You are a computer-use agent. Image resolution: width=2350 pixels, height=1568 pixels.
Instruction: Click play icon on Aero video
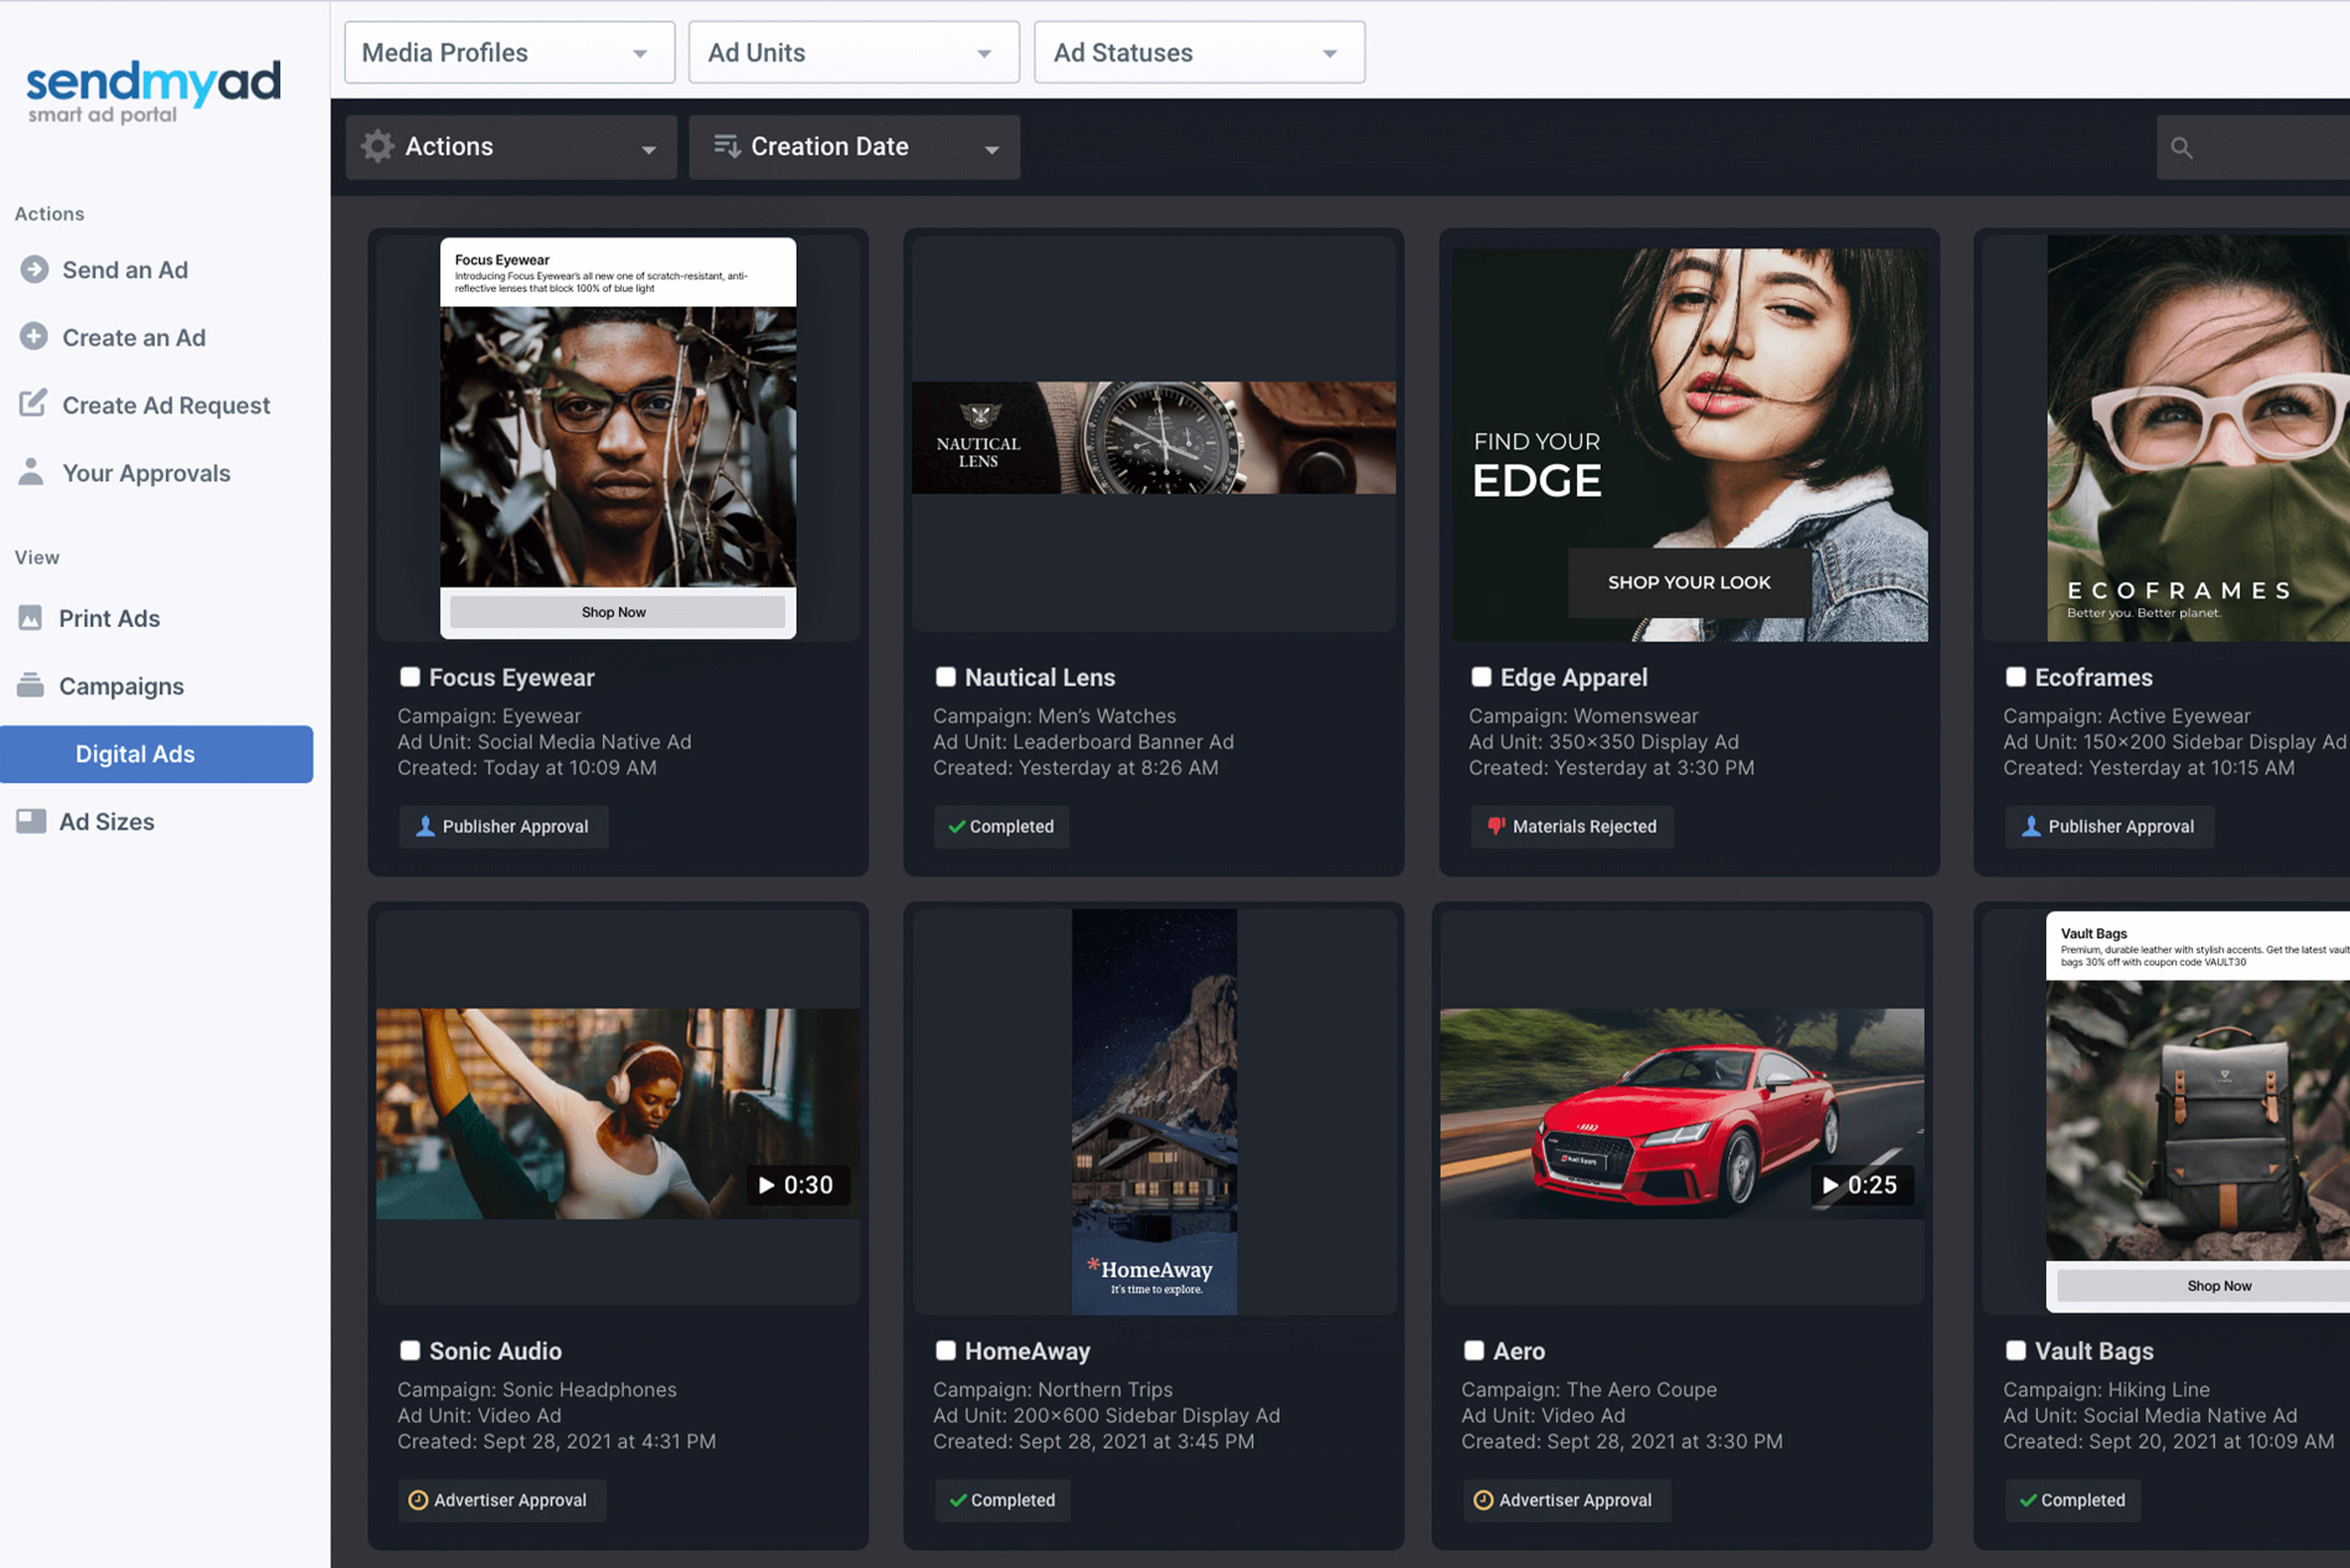(1830, 1185)
